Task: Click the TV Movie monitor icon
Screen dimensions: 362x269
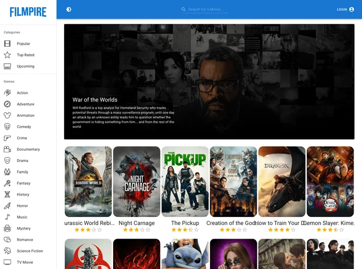Action: pos(7,262)
